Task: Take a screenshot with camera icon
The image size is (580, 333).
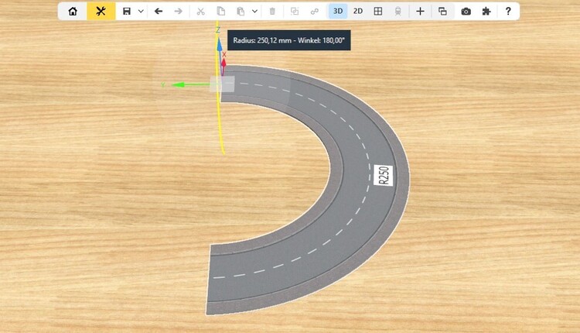Action: point(466,12)
